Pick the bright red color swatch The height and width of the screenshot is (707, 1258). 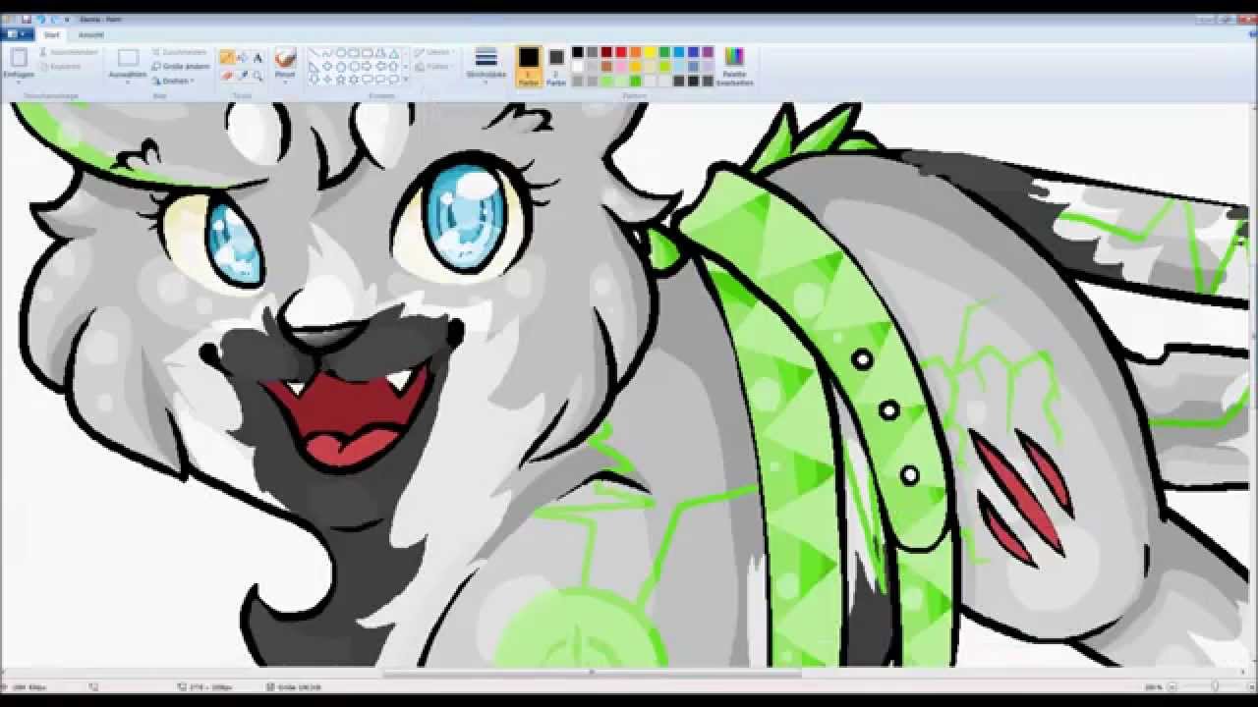click(621, 52)
